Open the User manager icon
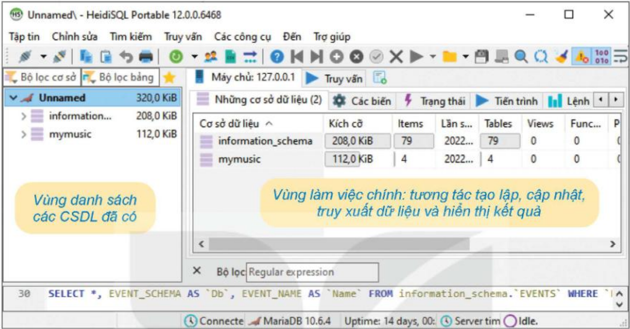Viewport: 630px width, 329px height. pyautogui.click(x=211, y=57)
